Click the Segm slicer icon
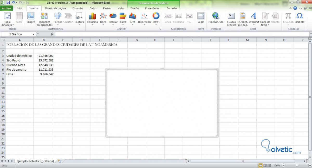Screen dimensions: 312x168 point(201,18)
